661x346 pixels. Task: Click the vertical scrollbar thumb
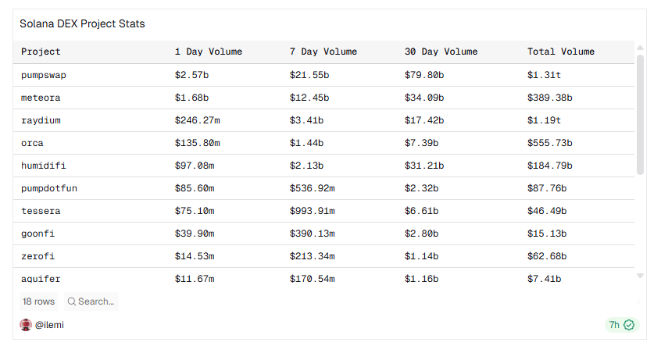pos(640,114)
